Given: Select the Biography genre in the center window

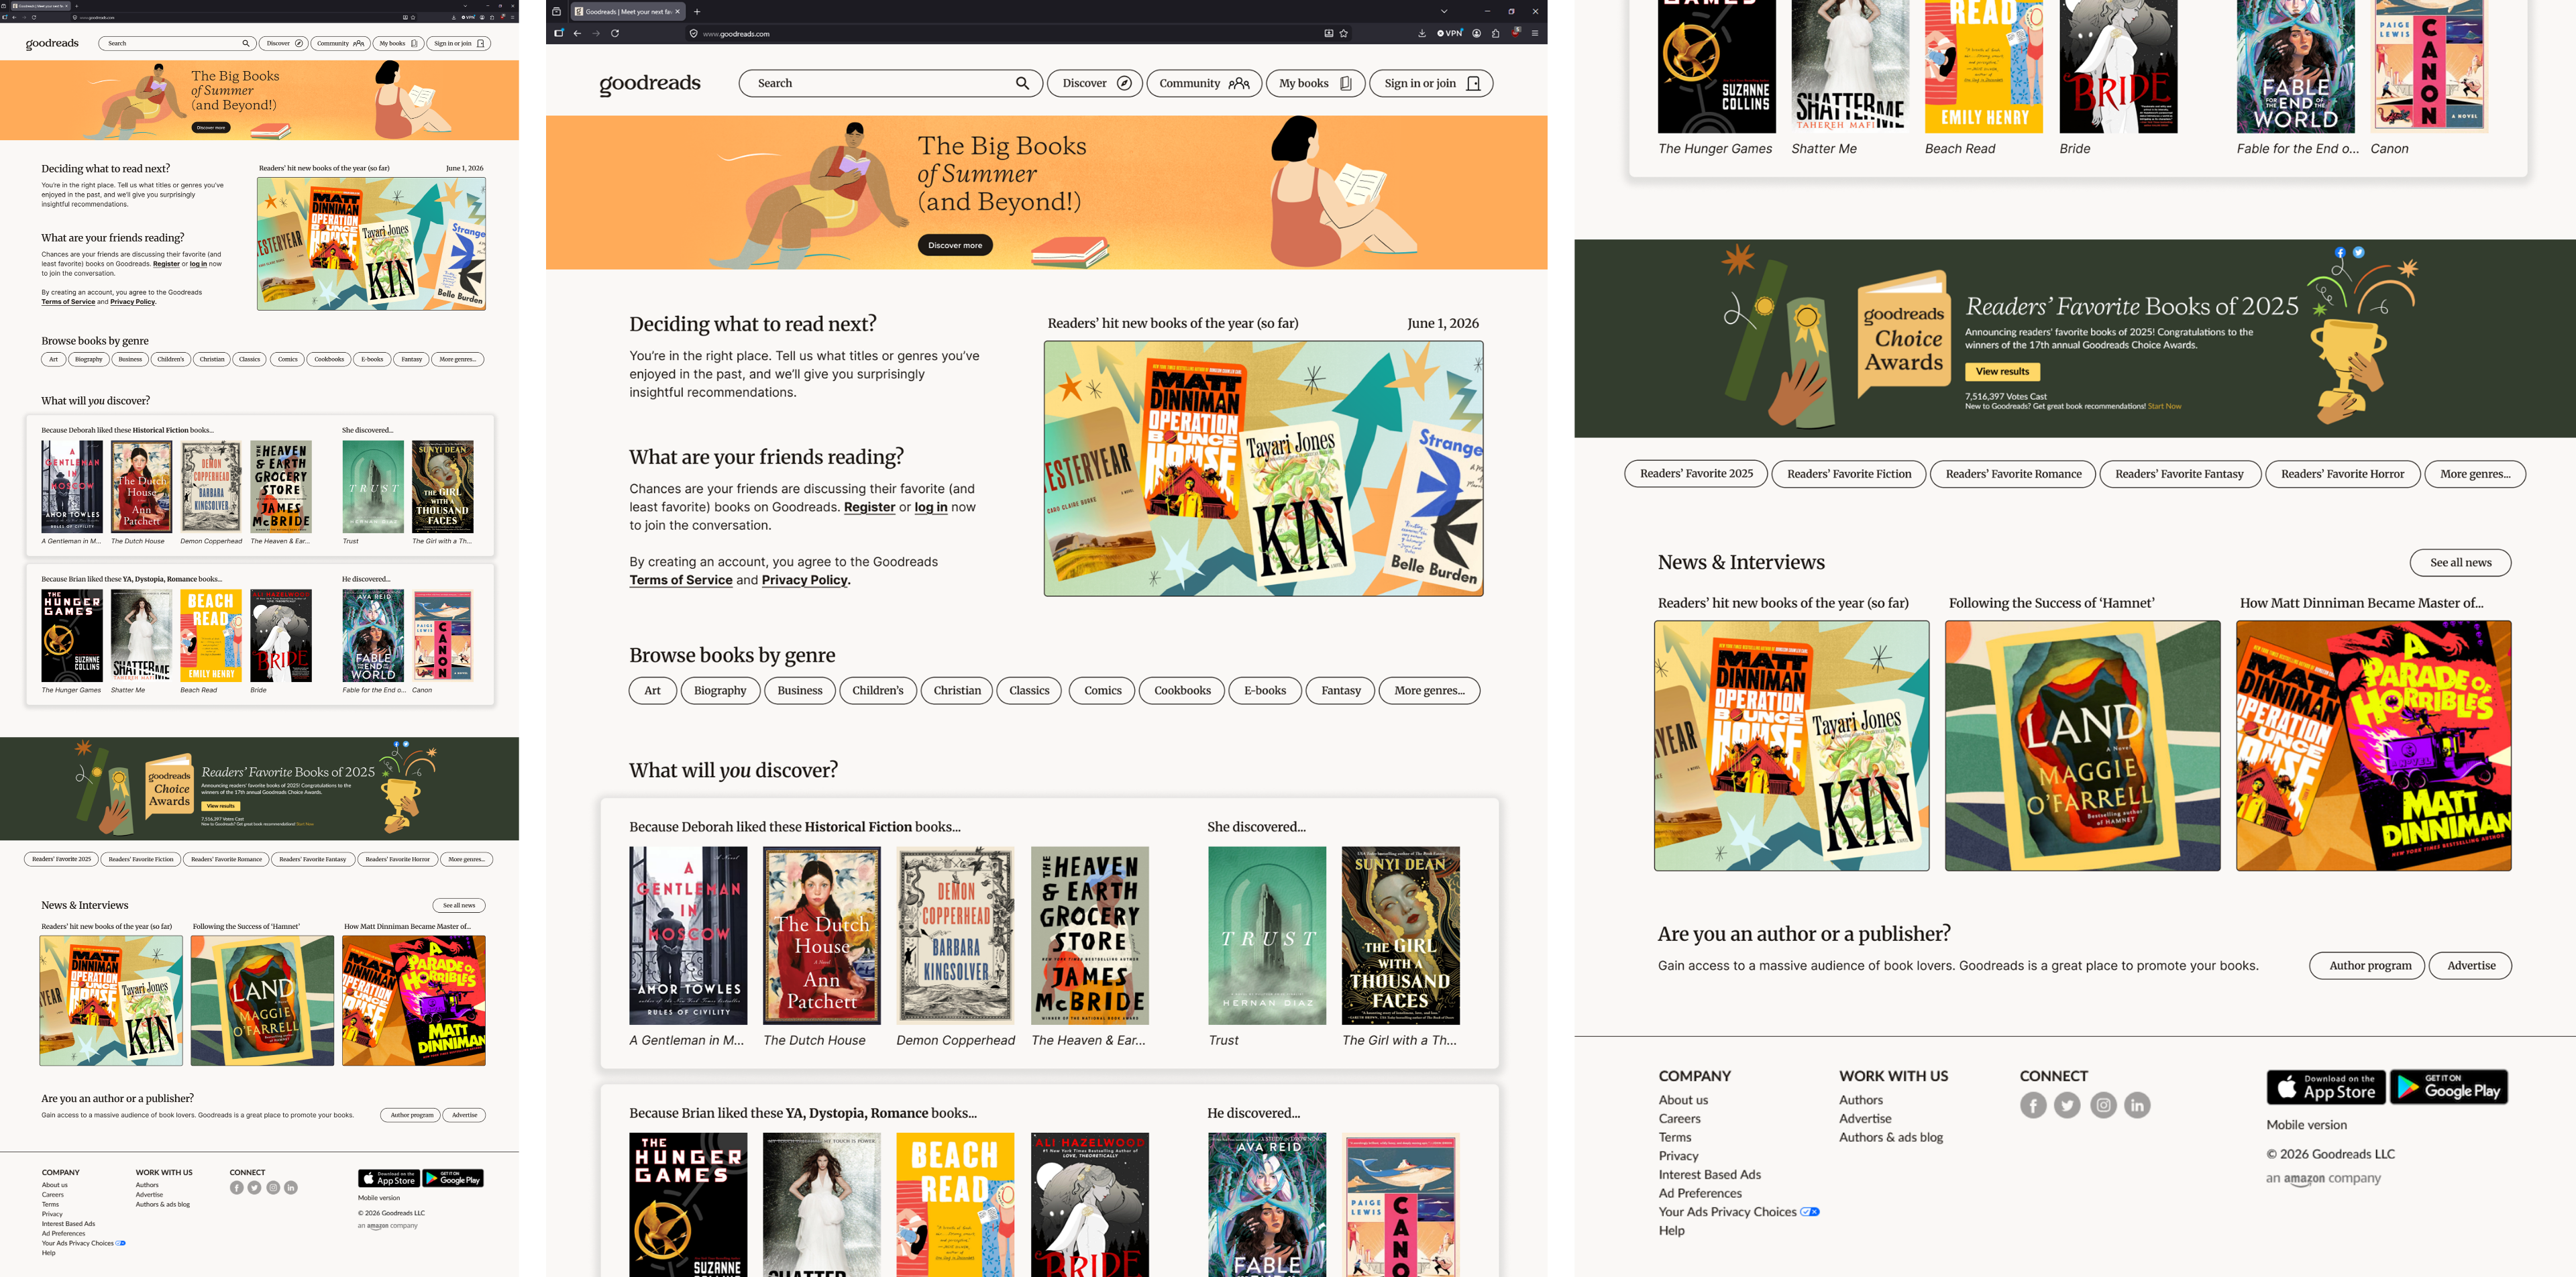Looking at the screenshot, I should [720, 691].
